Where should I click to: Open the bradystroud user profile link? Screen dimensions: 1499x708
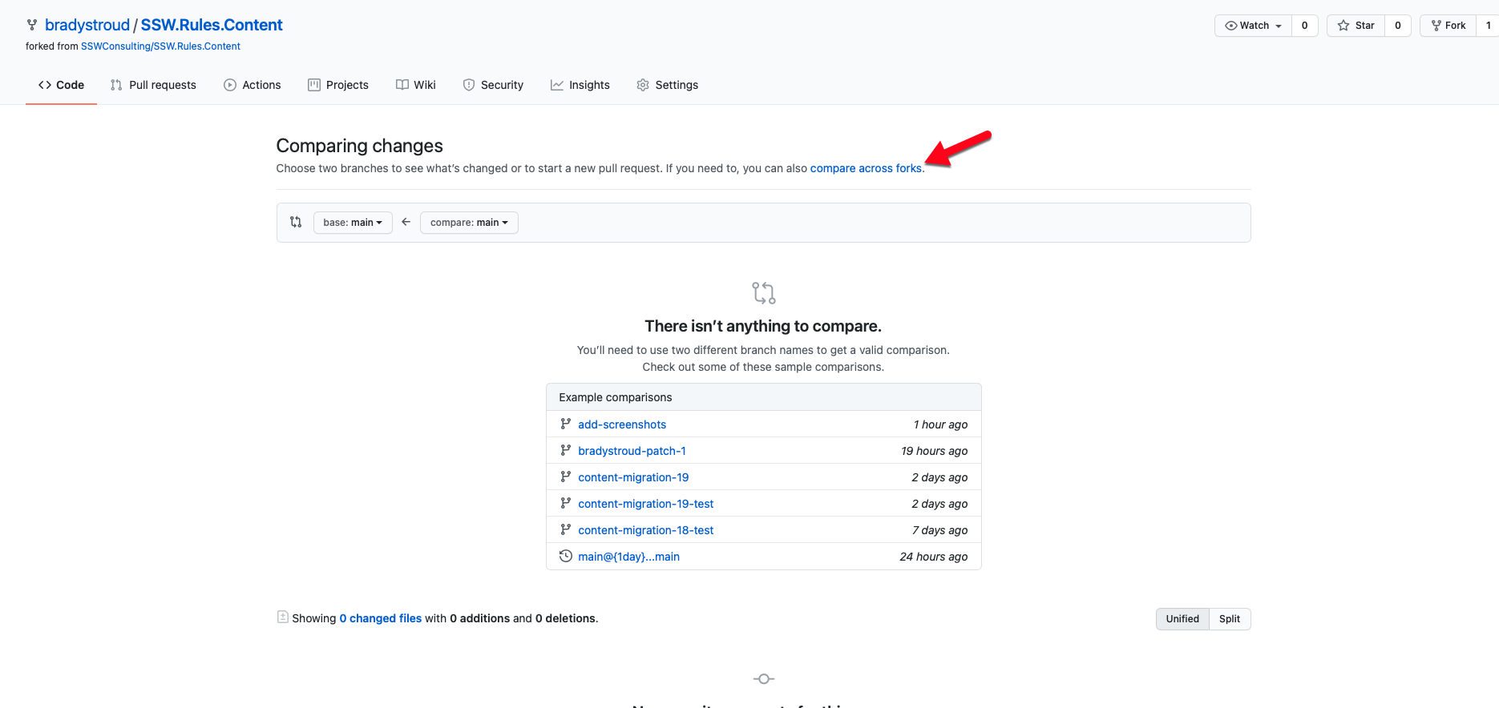(87, 25)
